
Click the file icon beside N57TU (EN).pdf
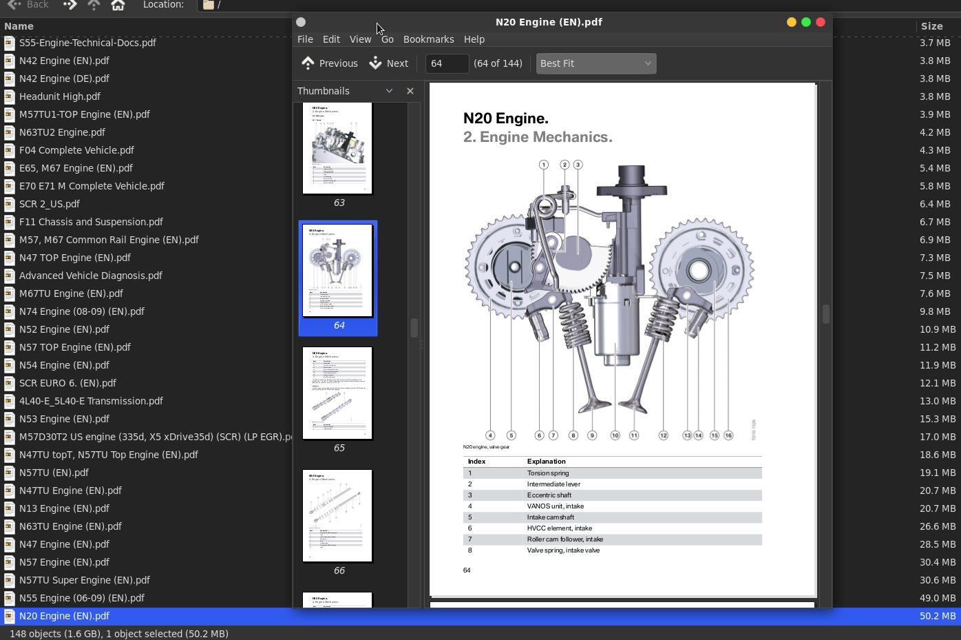(10, 473)
